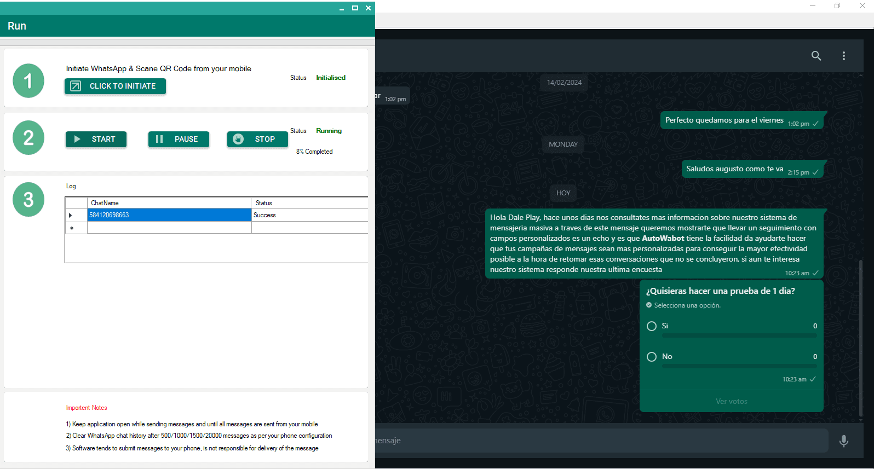Screen dimensions: 874x469
Task: Click the WhatsApp message input field
Action: pos(602,441)
